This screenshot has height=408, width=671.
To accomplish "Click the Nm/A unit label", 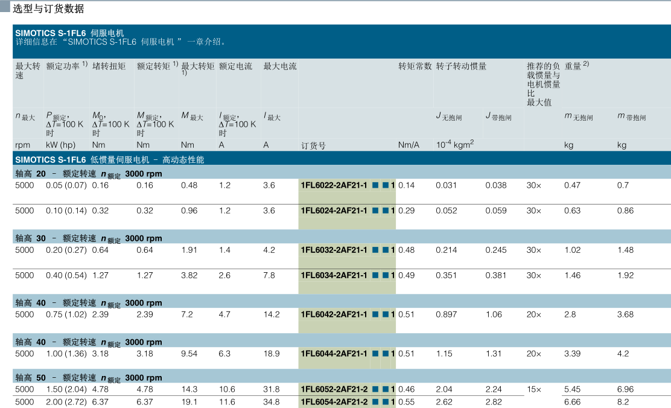I will point(409,145).
